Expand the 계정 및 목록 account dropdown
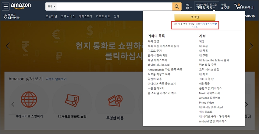259x134 pixels. pos(207,6)
